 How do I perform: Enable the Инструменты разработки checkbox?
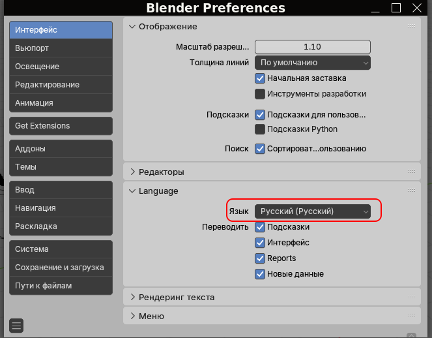click(x=260, y=94)
